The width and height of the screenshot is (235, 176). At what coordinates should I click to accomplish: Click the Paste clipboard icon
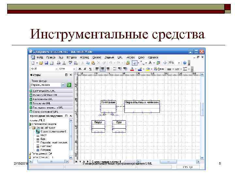tap(93, 63)
